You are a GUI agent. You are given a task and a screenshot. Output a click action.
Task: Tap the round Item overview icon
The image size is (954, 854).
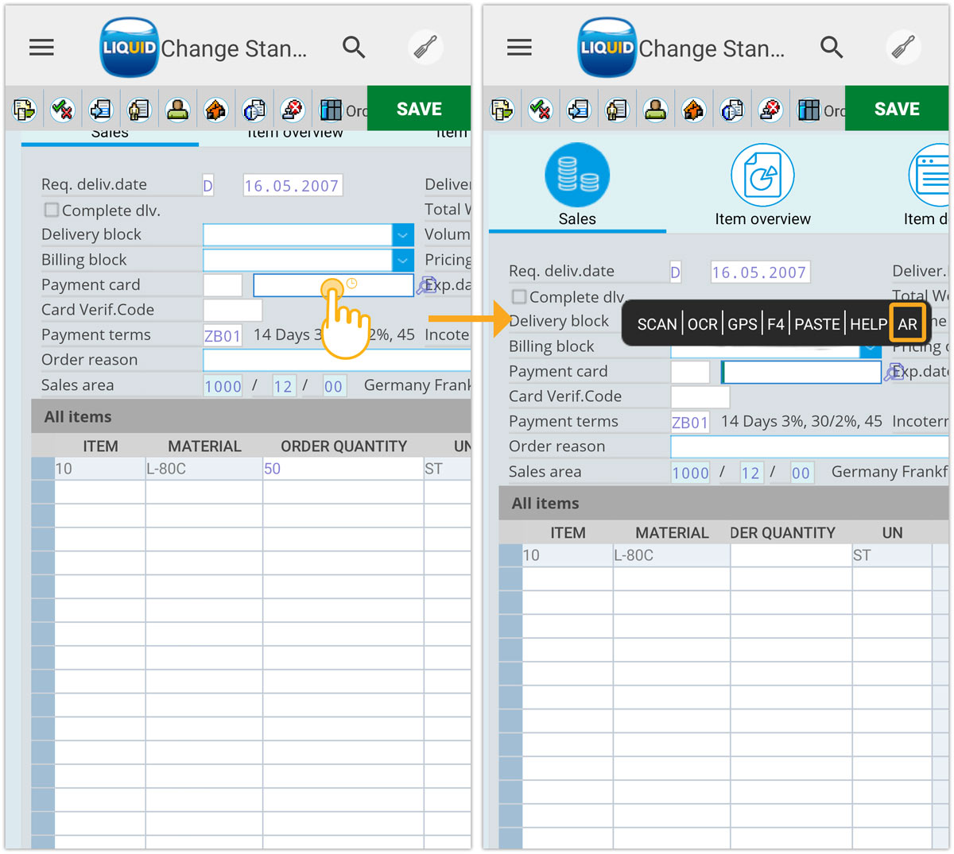pos(762,176)
